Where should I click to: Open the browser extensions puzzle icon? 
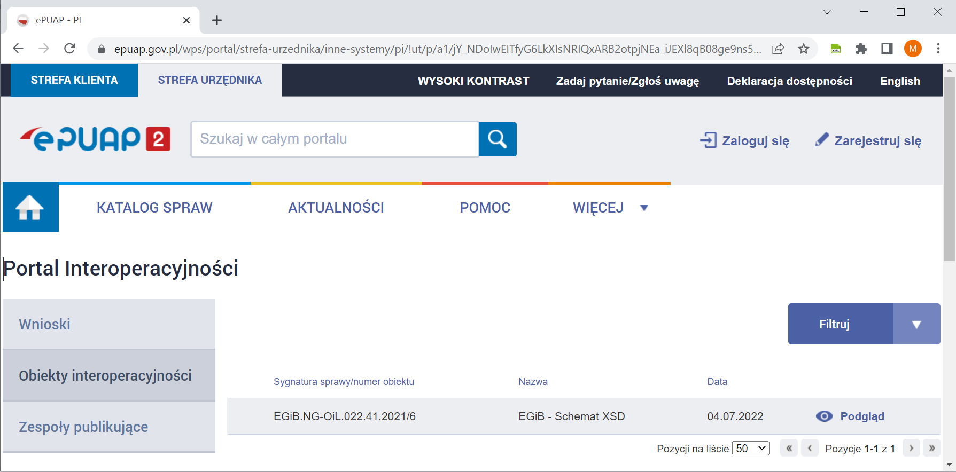pyautogui.click(x=861, y=49)
